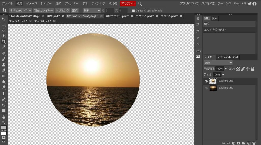Image resolution: width=261 pixels, height=145 pixels.
Task: Enable the Delete Cropped Pixels checkbox
Action: coord(133,11)
